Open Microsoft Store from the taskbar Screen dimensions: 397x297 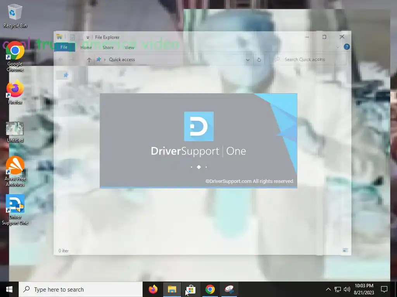(x=191, y=289)
